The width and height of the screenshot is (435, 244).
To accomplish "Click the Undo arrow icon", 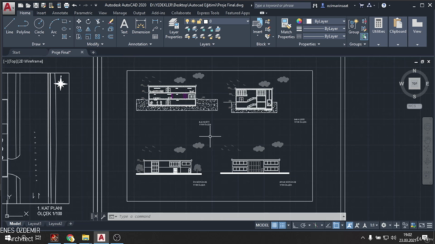I will (x=74, y=5).
